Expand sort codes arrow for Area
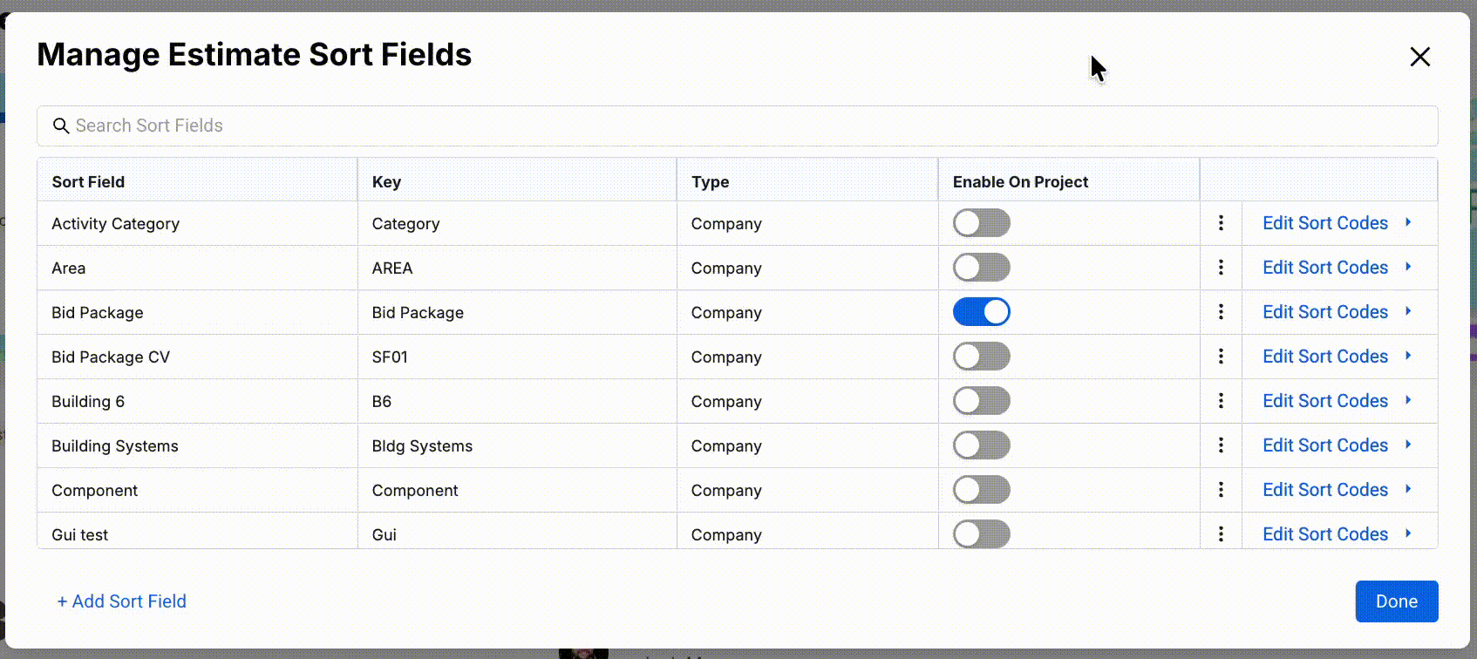 point(1408,268)
